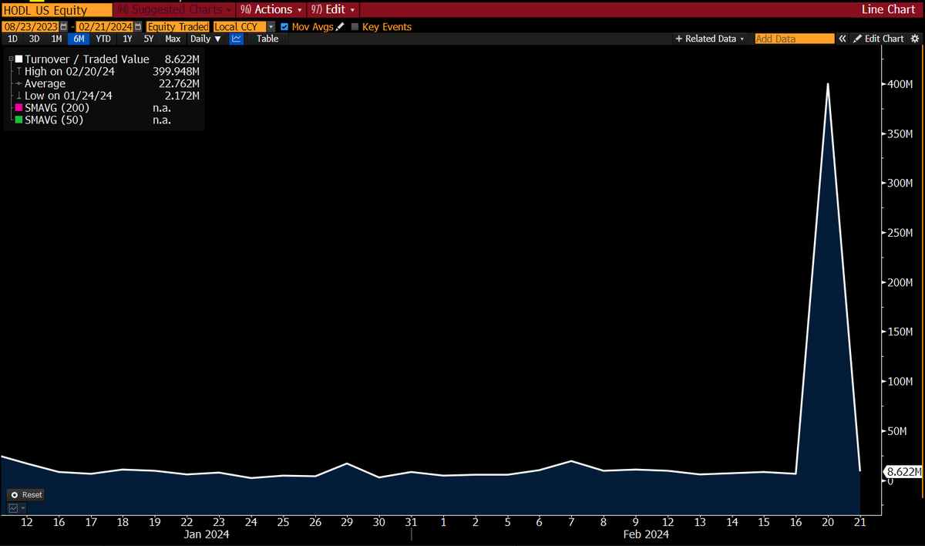Click the Reset zoom button
The width and height of the screenshot is (925, 546).
point(26,494)
